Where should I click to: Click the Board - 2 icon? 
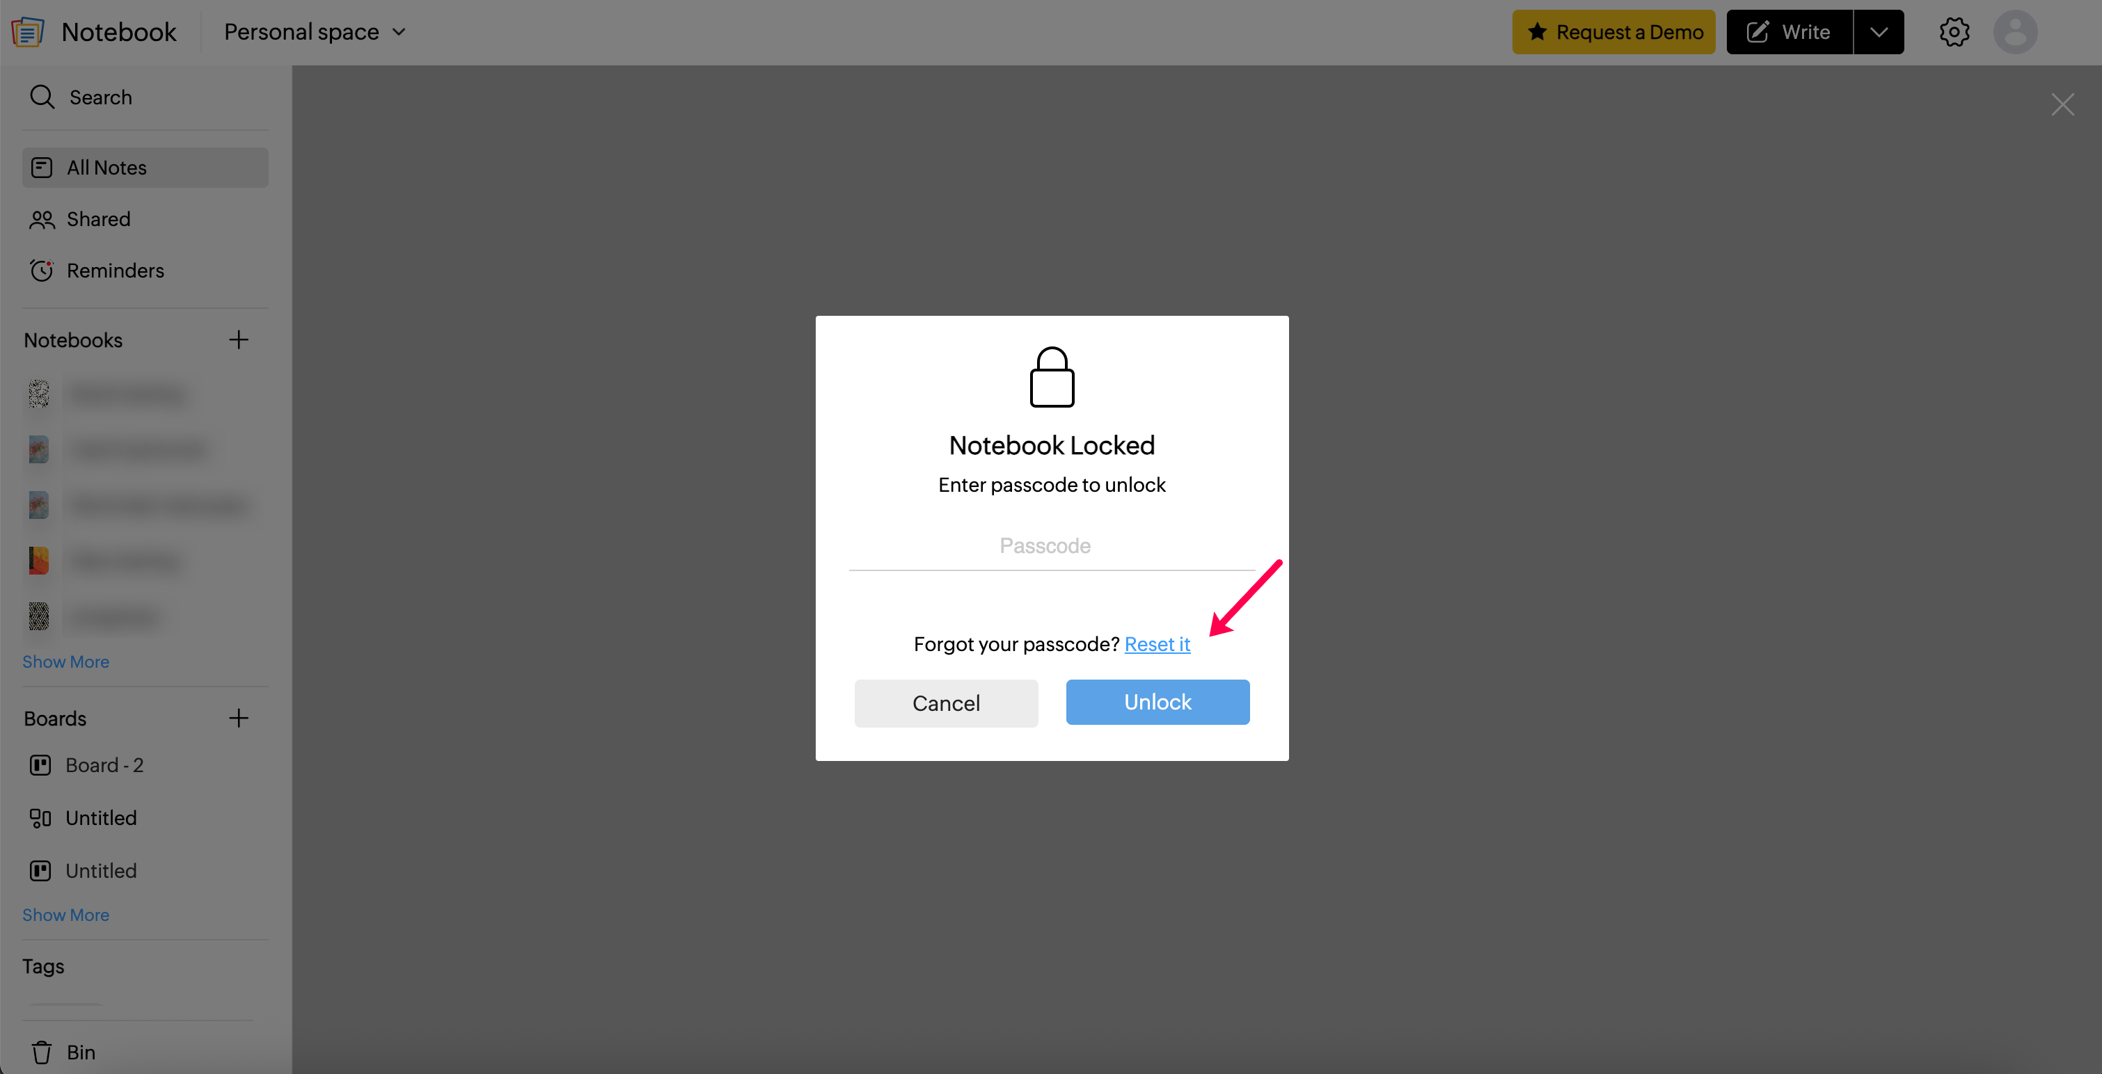coord(40,765)
